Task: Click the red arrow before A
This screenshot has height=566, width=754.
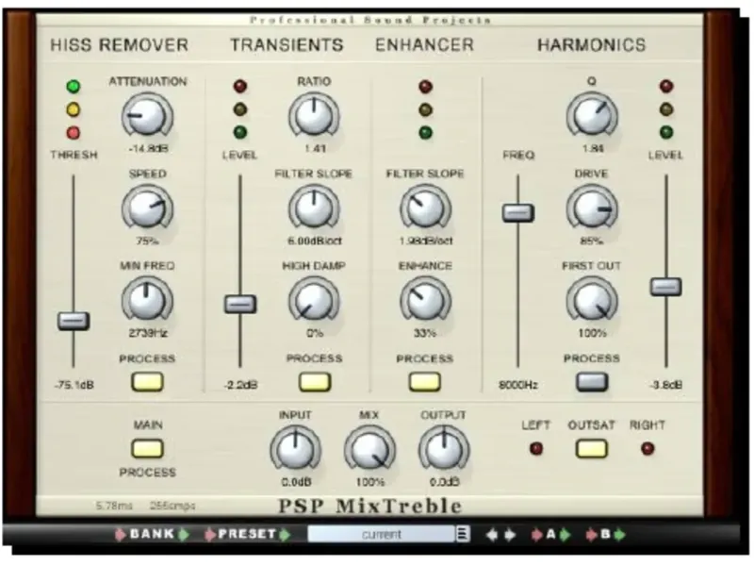Action: (x=536, y=535)
